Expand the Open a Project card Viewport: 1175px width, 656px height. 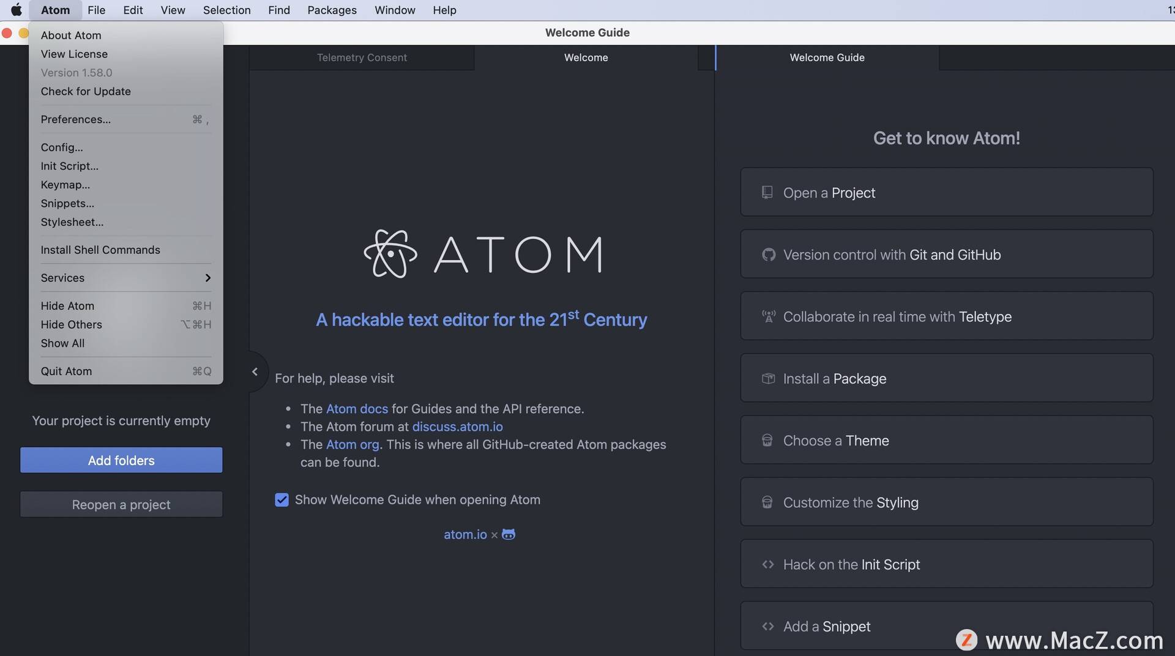(947, 192)
